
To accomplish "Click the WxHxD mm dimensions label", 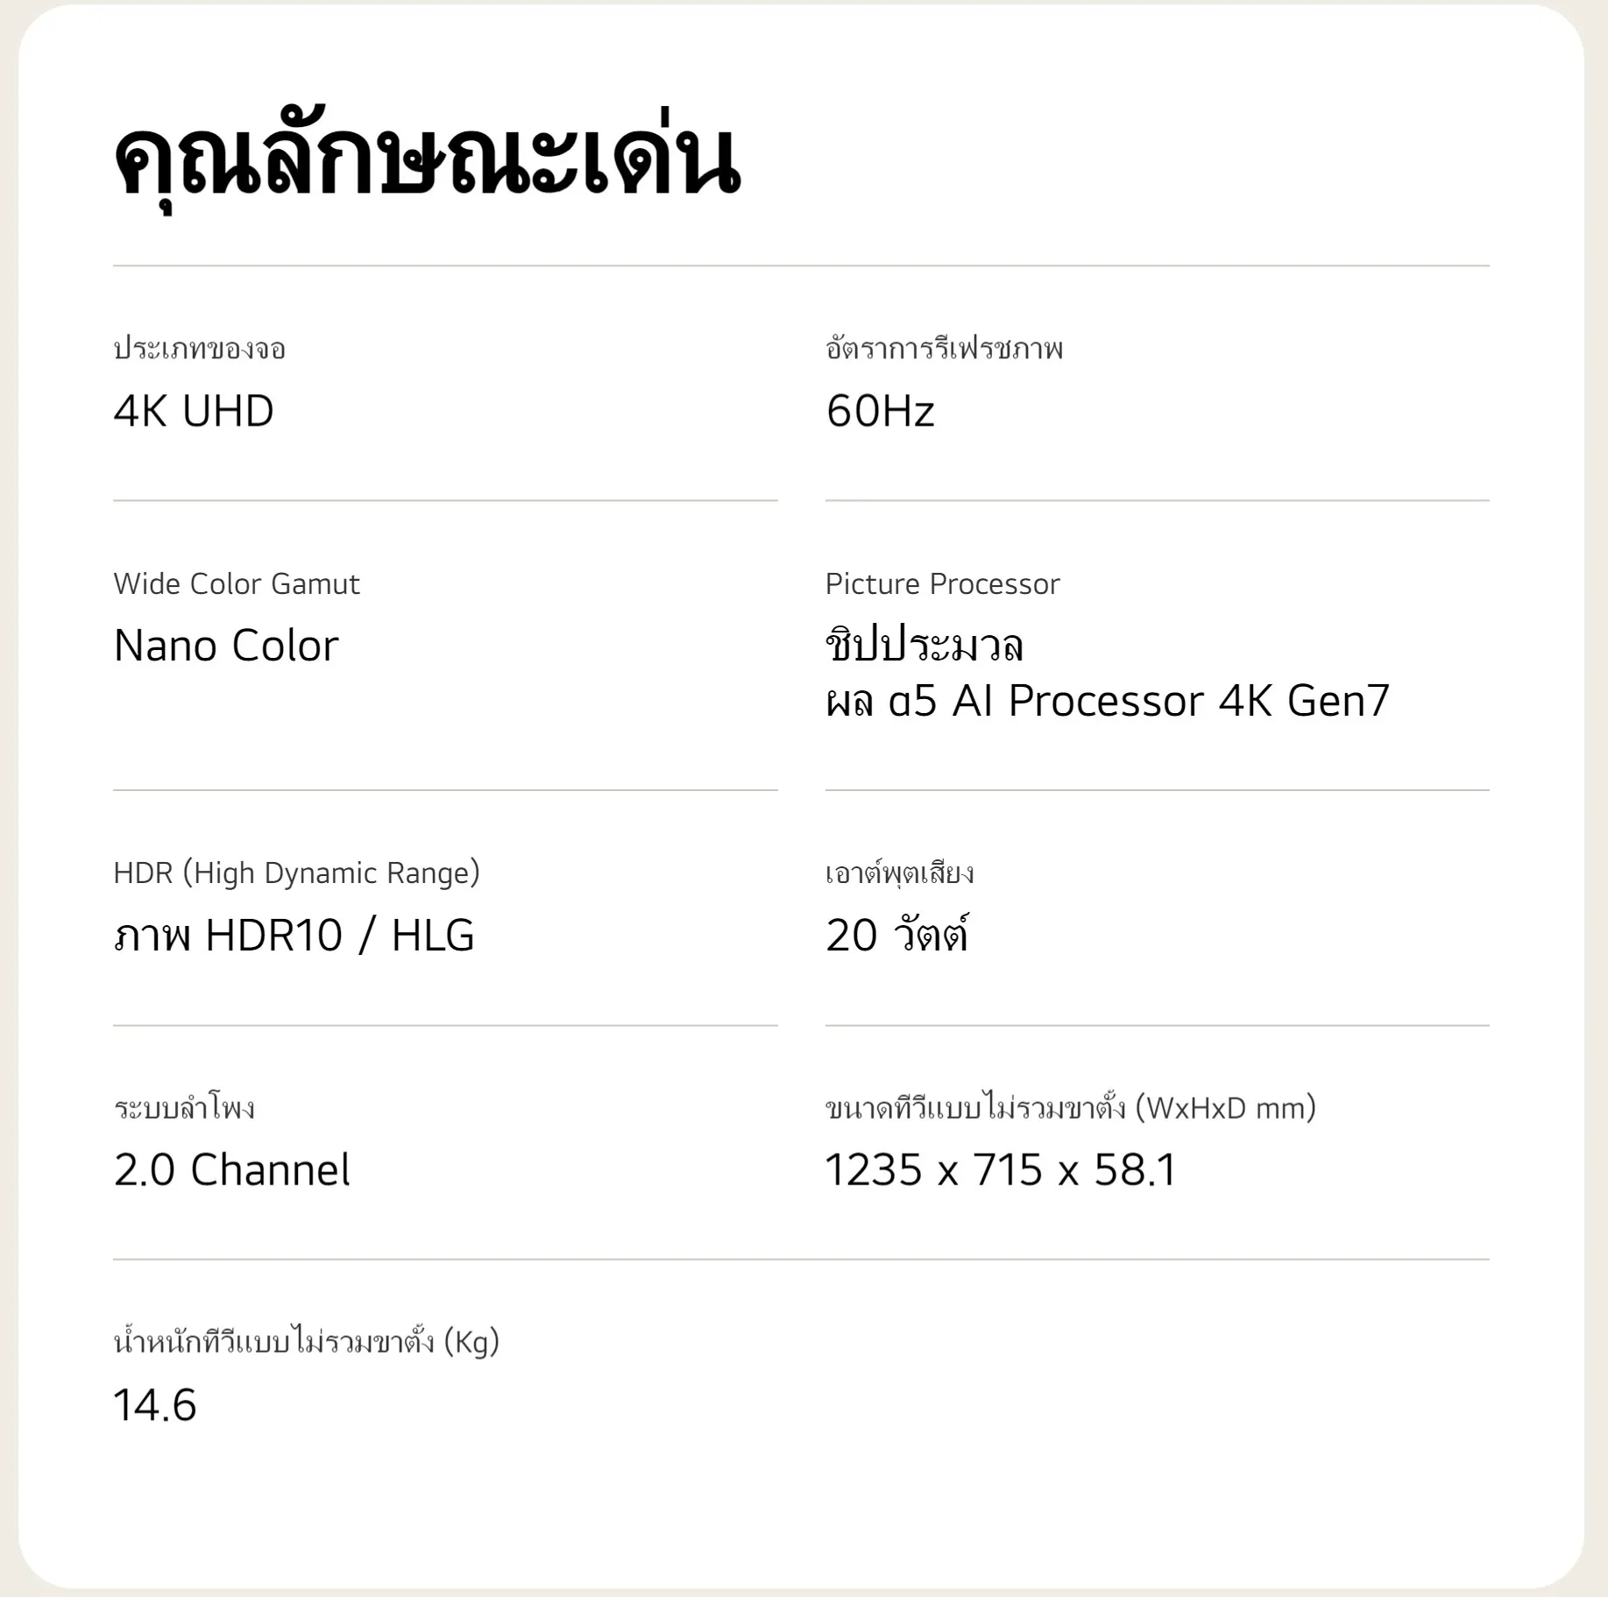I will [1070, 1108].
